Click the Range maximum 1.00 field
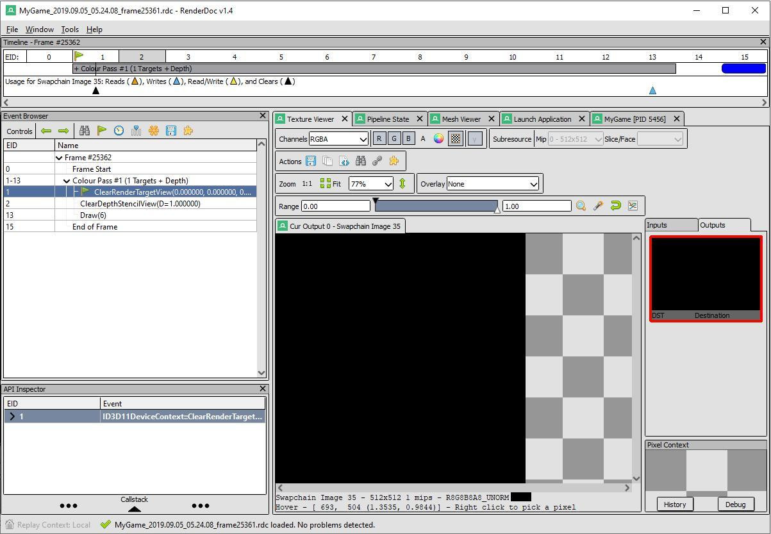The width and height of the screenshot is (771, 534). (537, 206)
